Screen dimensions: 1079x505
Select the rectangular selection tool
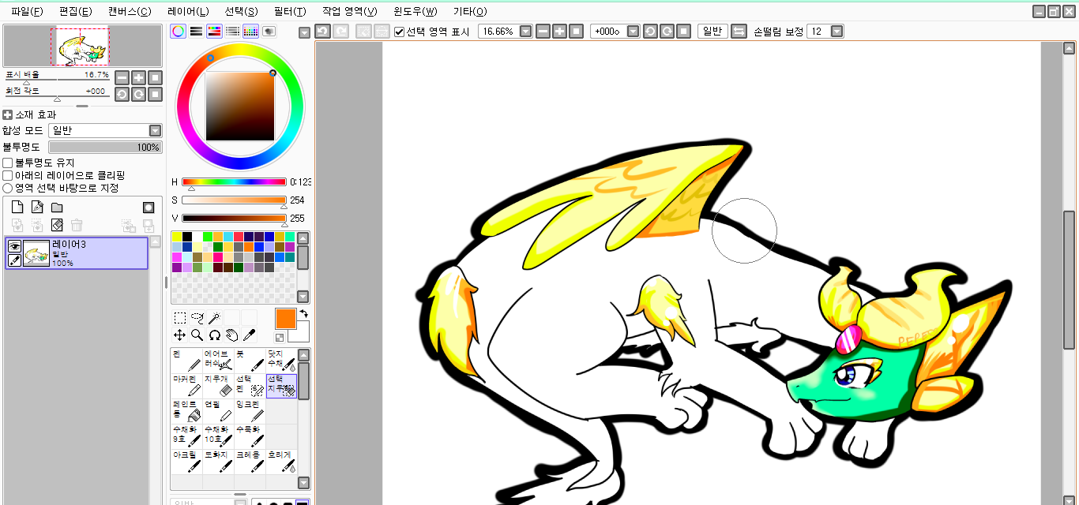pos(180,318)
